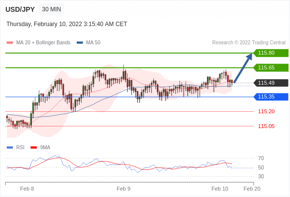The width and height of the screenshot is (290, 197).
Task: Click the 115.80 green resistance price tag
Action: [271, 53]
